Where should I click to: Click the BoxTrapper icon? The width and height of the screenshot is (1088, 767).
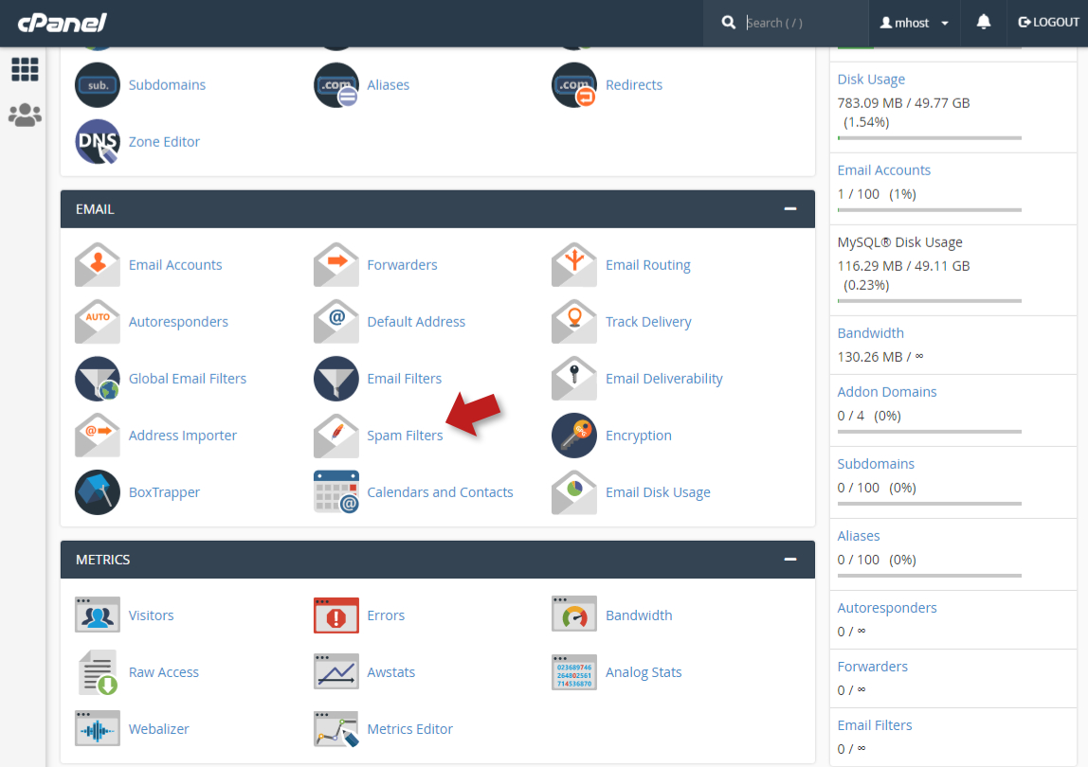(x=98, y=492)
